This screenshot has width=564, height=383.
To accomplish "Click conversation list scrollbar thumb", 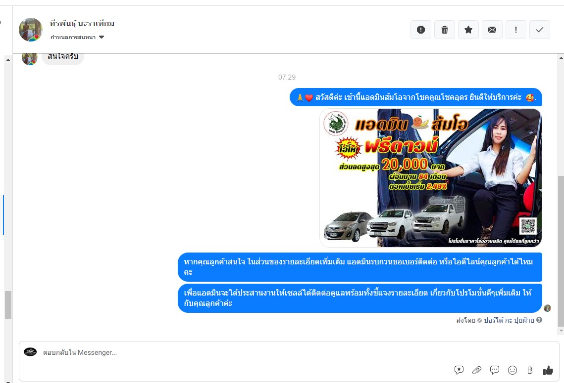I will click(8, 305).
